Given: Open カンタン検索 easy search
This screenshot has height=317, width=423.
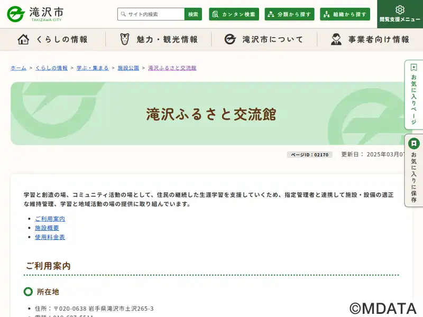Looking at the screenshot, I should 234,14.
